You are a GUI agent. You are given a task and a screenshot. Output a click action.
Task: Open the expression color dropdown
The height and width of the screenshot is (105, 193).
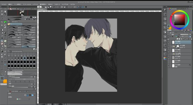[19, 99]
